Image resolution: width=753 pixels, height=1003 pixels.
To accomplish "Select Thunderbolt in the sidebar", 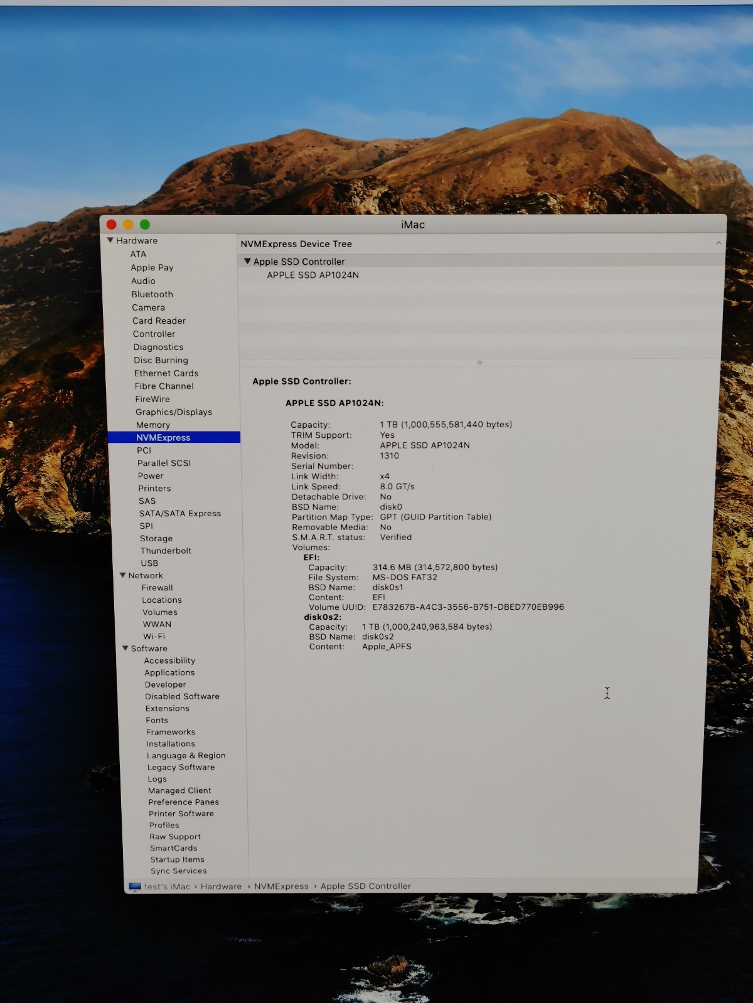I will [x=166, y=551].
